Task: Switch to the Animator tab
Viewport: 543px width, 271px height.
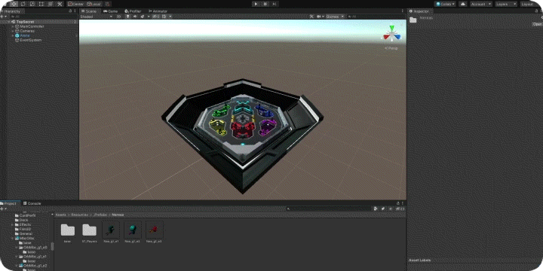Action: [158, 11]
